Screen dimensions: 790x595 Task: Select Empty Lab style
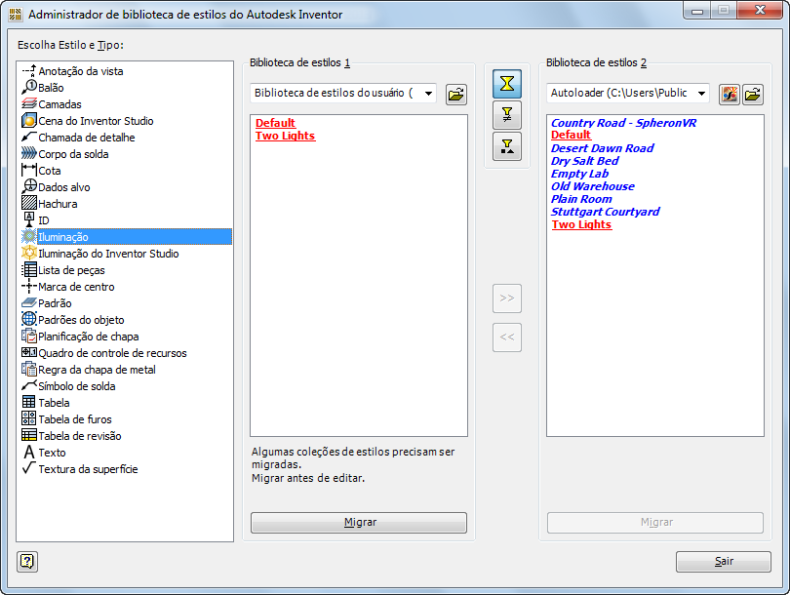point(580,174)
